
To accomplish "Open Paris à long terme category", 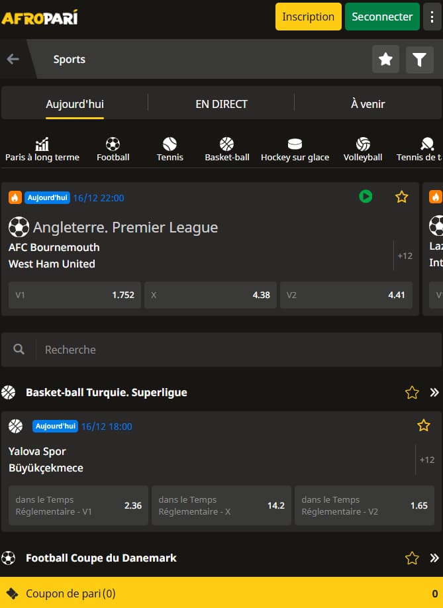I will point(42,149).
